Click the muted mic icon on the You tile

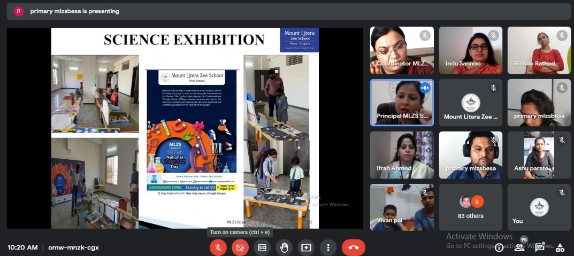click(x=562, y=193)
